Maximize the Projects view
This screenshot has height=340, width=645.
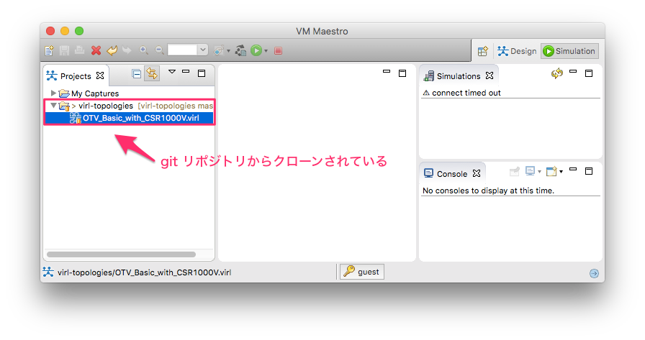[x=202, y=73]
